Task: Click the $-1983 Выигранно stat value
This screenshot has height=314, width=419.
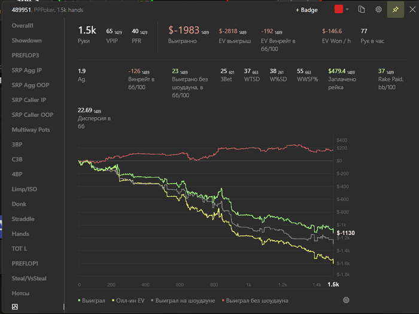Action: [x=184, y=30]
